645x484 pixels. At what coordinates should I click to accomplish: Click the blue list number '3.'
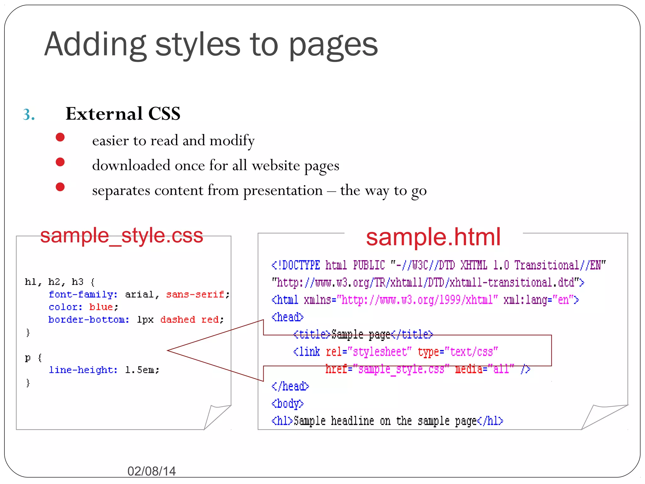[x=29, y=114]
